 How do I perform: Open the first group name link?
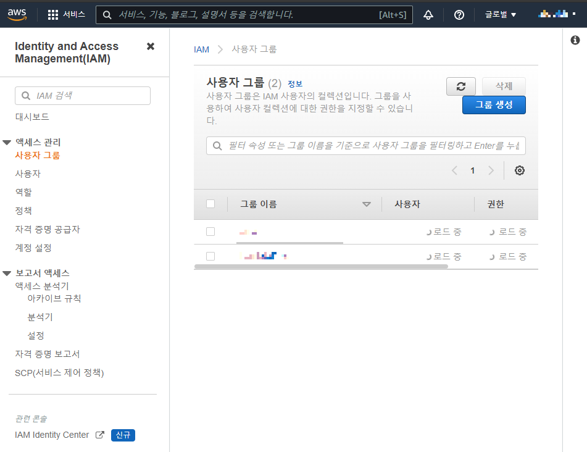click(248, 233)
